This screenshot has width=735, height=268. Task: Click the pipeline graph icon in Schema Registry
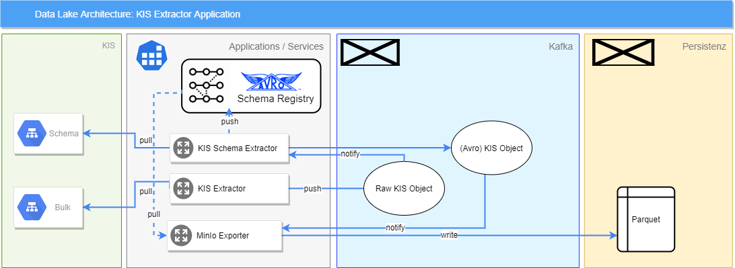click(206, 85)
